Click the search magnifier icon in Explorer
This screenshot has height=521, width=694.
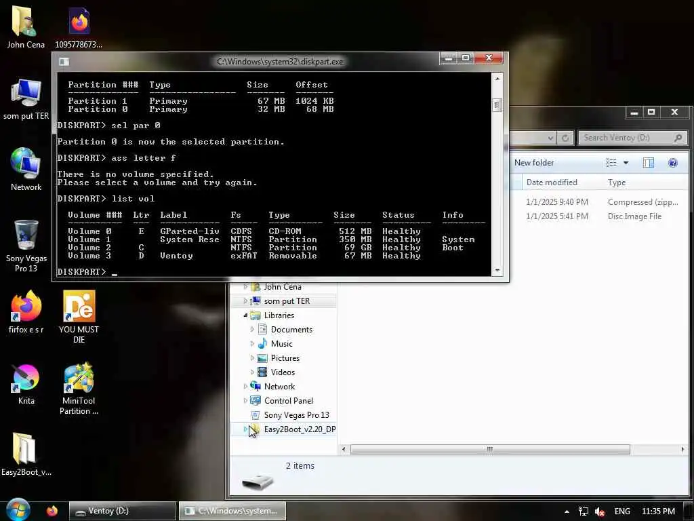(x=678, y=138)
